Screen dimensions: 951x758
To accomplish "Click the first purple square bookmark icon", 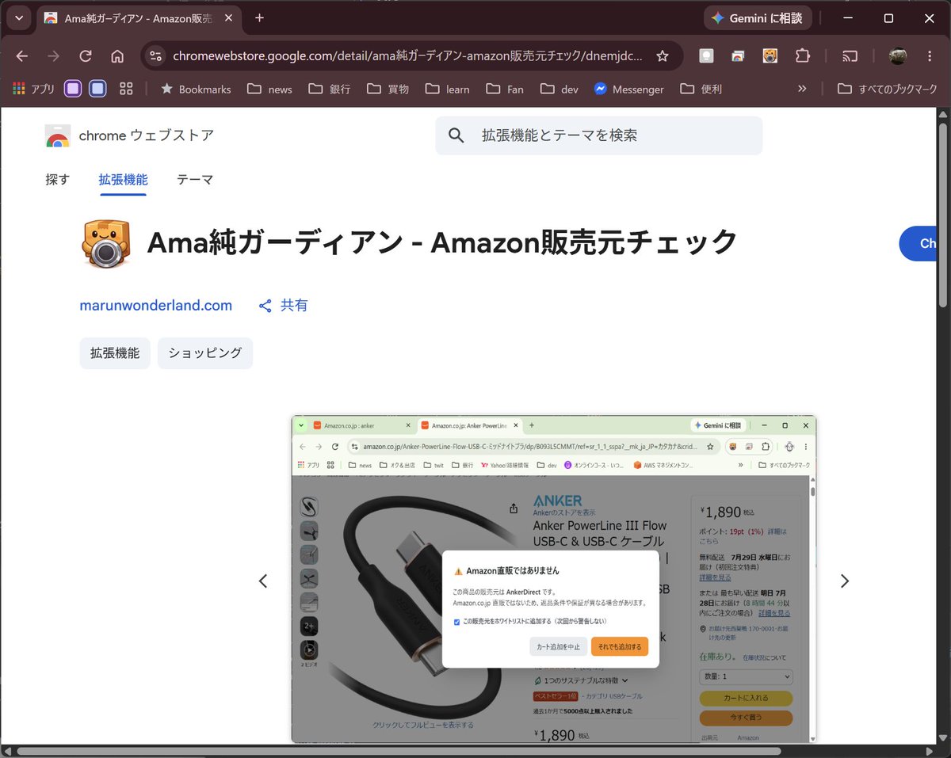I will 73,89.
